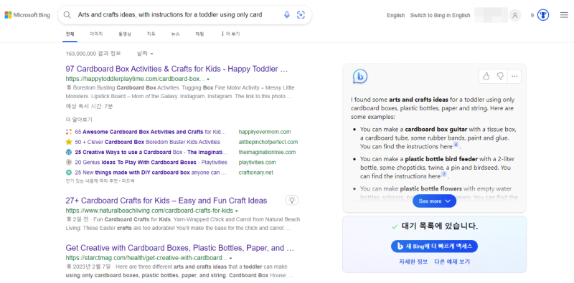
Task: Click the lightbulb icon beside second result
Action: tap(292, 200)
